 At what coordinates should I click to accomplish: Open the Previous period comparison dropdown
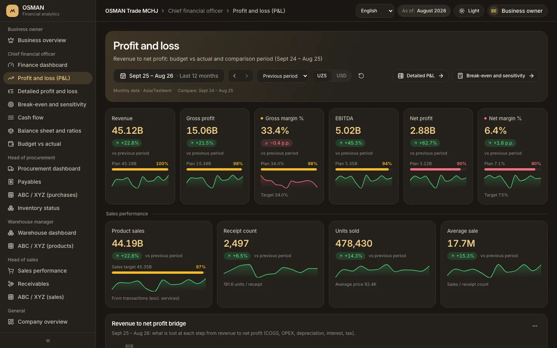pos(283,76)
